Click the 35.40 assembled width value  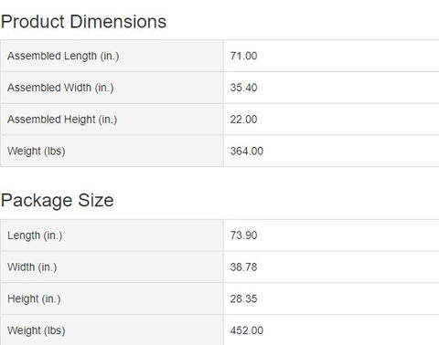tap(243, 88)
